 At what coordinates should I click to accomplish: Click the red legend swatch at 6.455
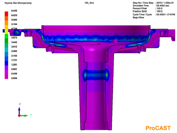point(6,14)
